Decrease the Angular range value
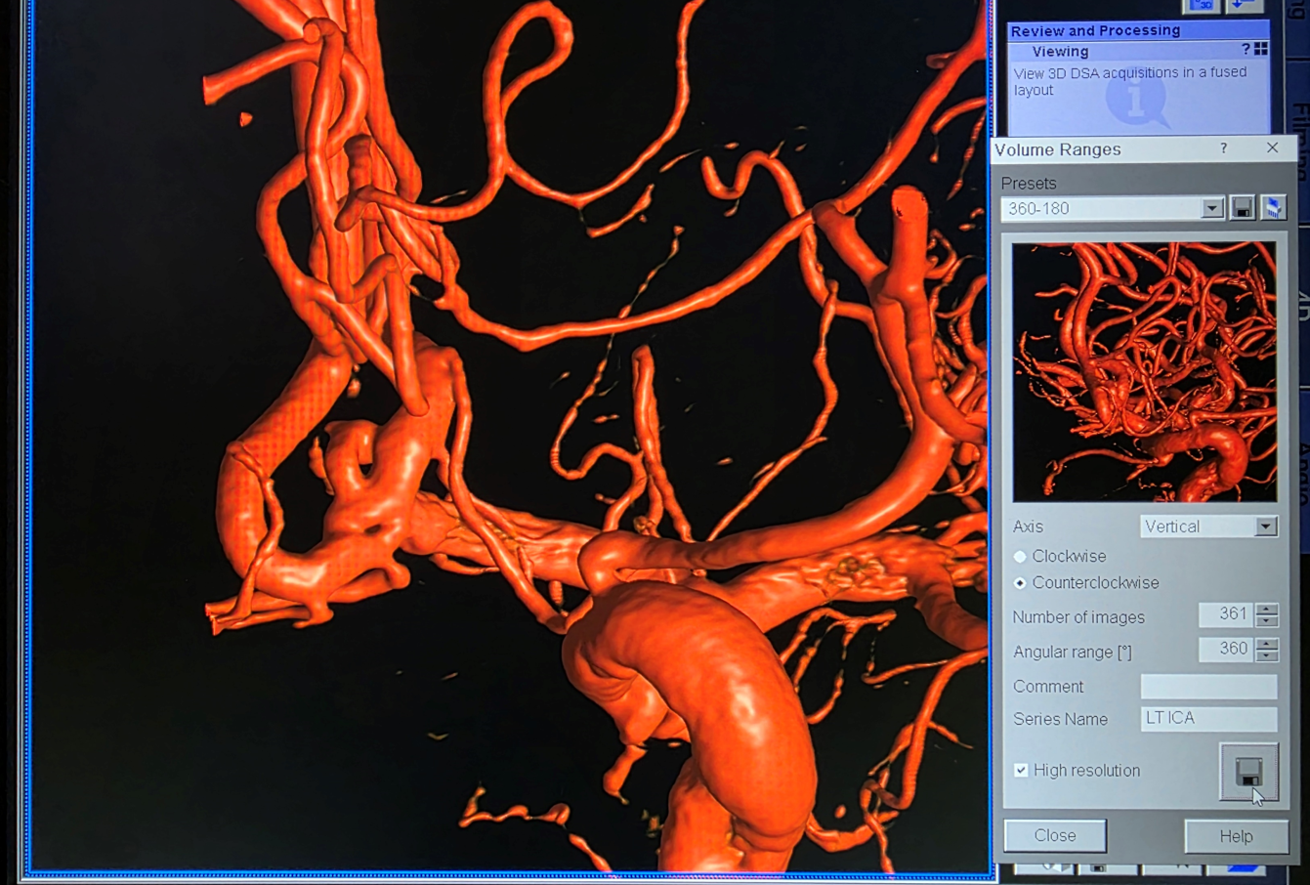This screenshot has height=885, width=1310. (x=1267, y=655)
